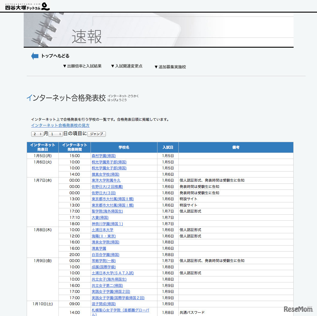View 海陽(Ⅱ・東京) school result
317x316 pixels.
[103, 236]
